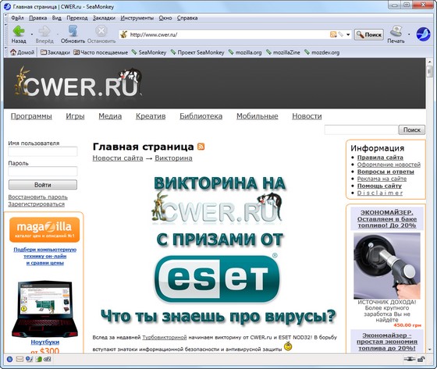The image size is (437, 369).
Task: Click the RSS icon beside Главная страница
Action: point(201,147)
